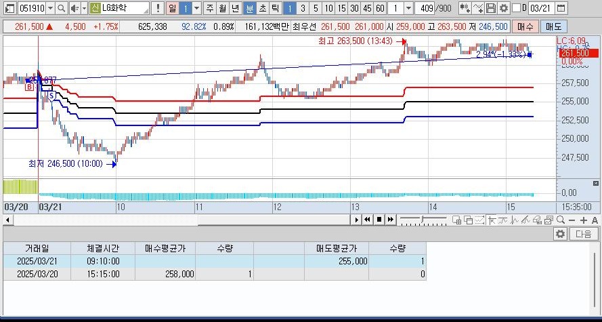The width and height of the screenshot is (602, 322).
Task: Expand the dropdown beside the 일 period value
Action: point(196,8)
